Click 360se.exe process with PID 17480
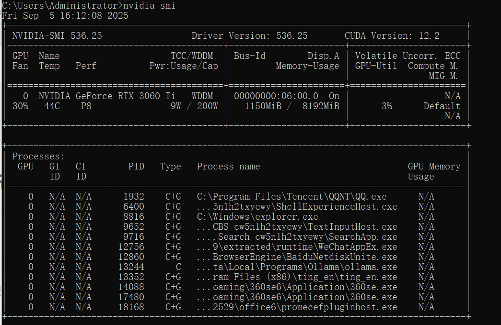Screen dimensions: 501x325 coord(297,297)
